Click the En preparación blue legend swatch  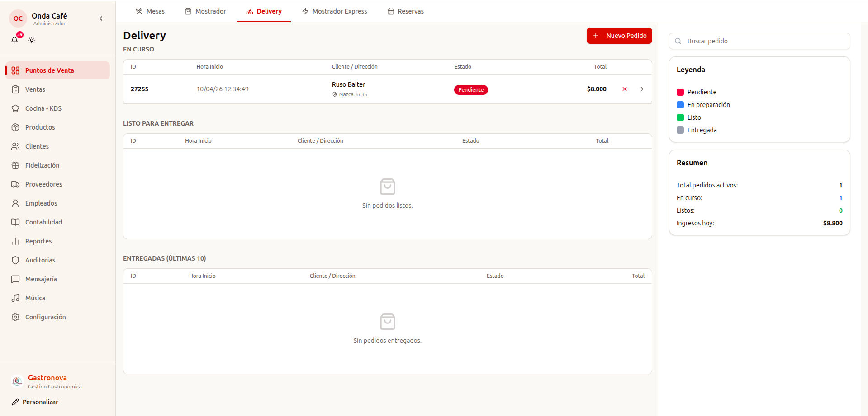pyautogui.click(x=680, y=105)
